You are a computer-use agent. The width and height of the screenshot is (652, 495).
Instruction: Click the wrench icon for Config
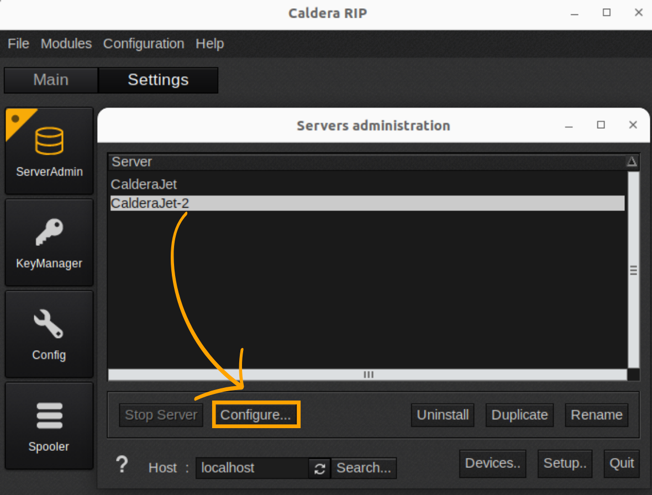click(49, 323)
